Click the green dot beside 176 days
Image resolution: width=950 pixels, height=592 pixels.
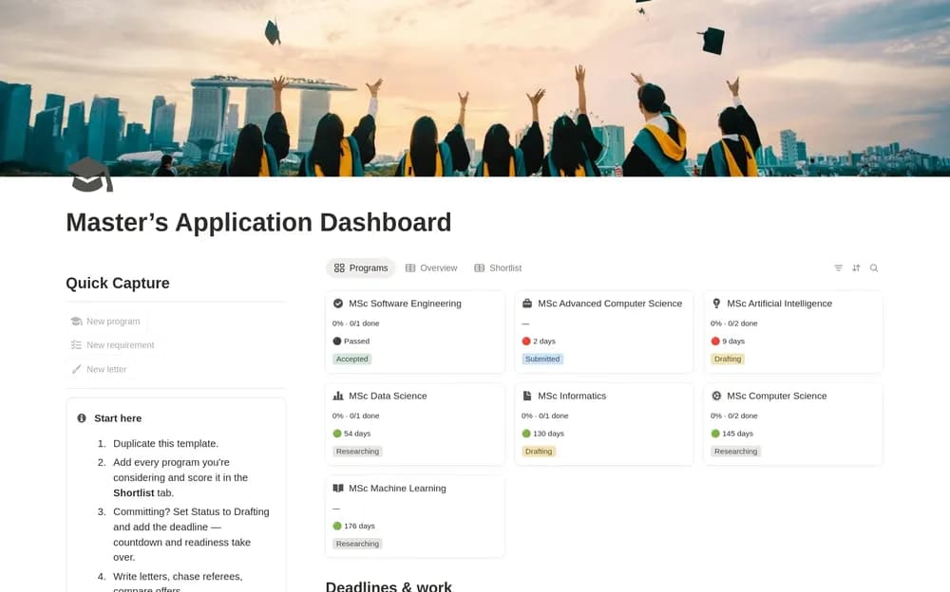pyautogui.click(x=337, y=526)
